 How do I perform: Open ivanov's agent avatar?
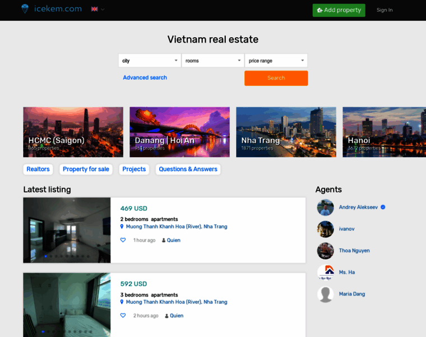(325, 229)
